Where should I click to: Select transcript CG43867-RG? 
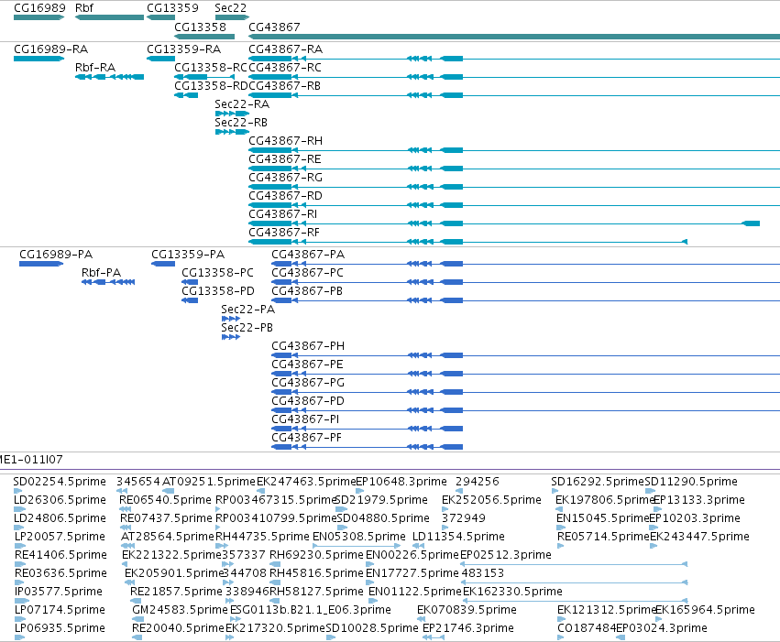point(286,178)
